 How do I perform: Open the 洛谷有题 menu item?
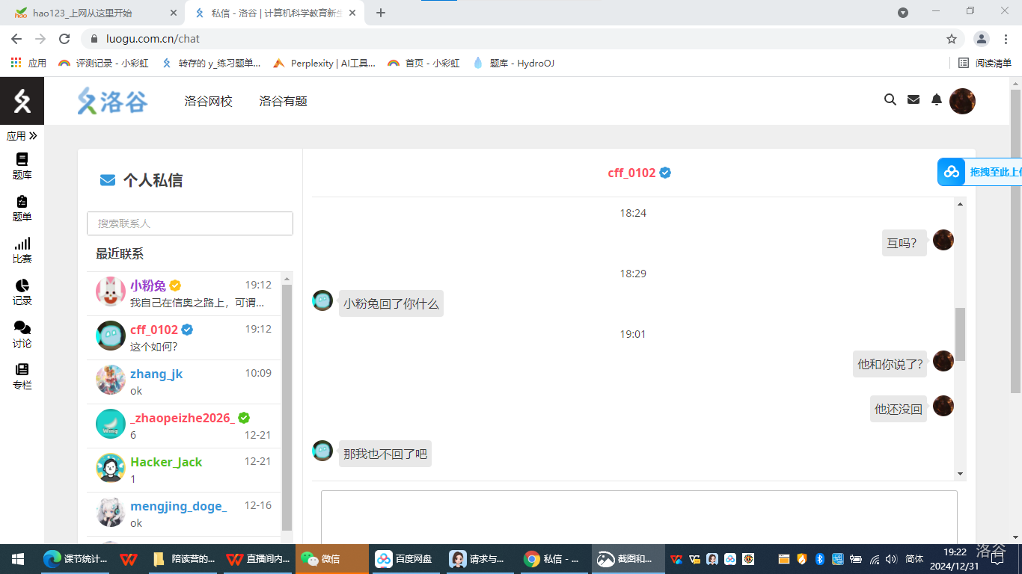pos(283,101)
